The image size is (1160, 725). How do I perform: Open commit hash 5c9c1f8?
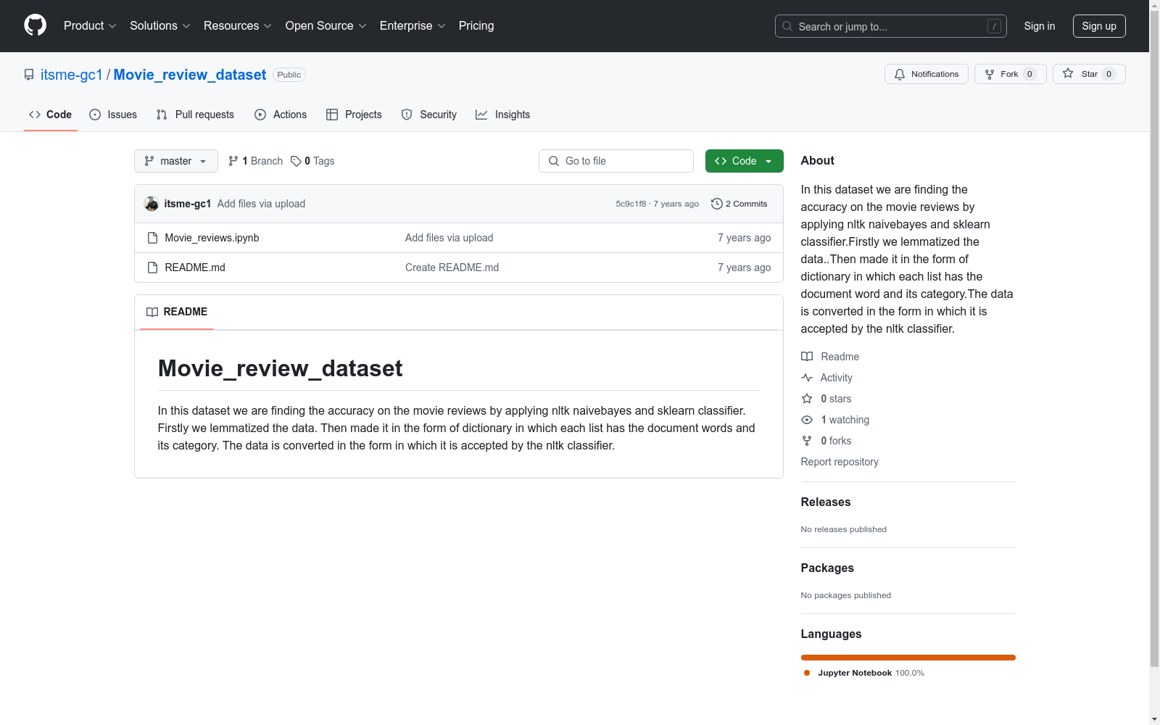[x=631, y=204]
